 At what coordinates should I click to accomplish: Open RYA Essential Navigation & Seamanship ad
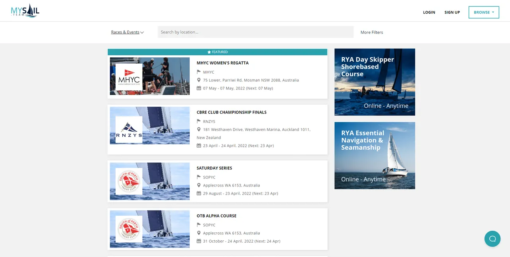[375, 156]
